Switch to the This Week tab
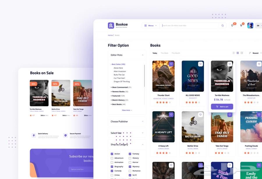 tap(165, 53)
